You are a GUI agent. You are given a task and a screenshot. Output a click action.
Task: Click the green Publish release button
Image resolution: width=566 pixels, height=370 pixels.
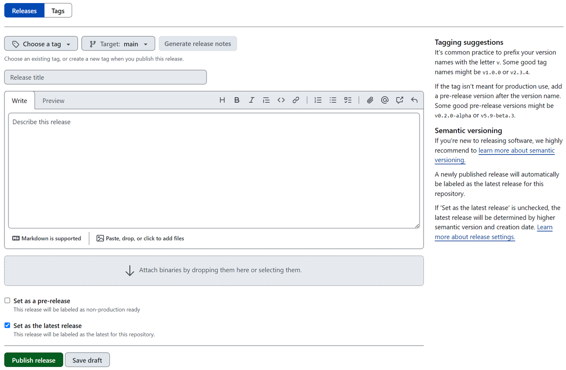point(34,360)
